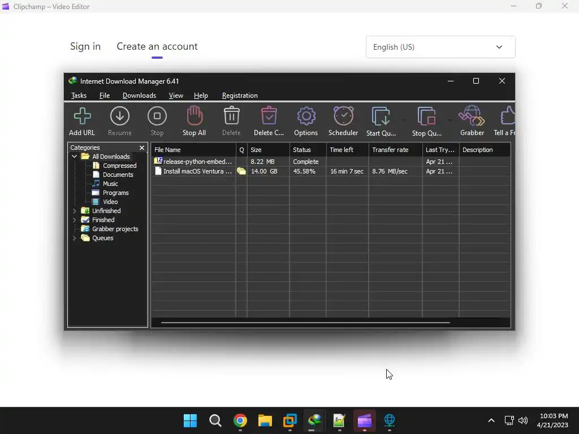Screen dimensions: 579x434
Task: Click the Delete Completed icon
Action: [269, 121]
